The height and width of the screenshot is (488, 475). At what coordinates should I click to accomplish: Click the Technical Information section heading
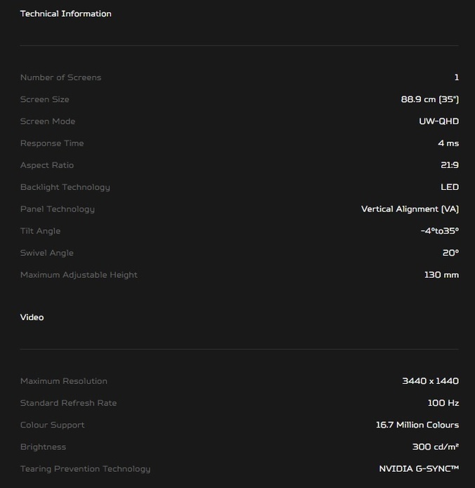65,13
